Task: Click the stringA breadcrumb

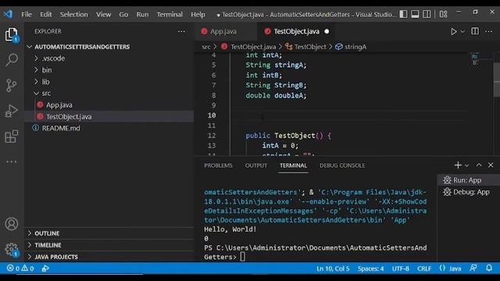Action: [x=351, y=47]
